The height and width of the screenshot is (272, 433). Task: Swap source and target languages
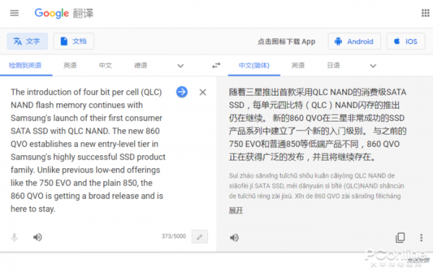pos(216,66)
